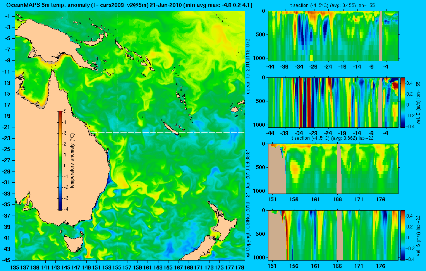Click the 'temperature anomaly (°C)' colorbar label
This screenshot has height=271, width=426.
tap(72, 161)
